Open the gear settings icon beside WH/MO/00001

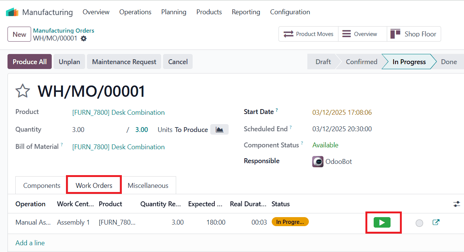click(84, 38)
